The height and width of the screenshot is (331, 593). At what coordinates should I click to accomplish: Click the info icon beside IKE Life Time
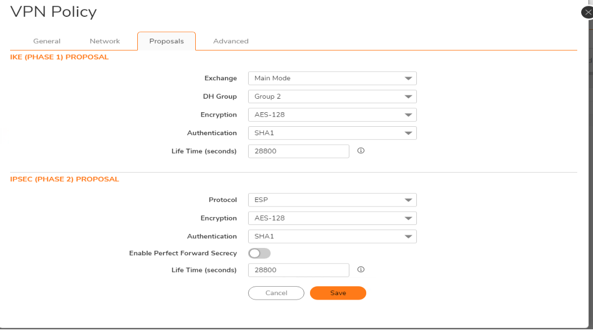(361, 151)
